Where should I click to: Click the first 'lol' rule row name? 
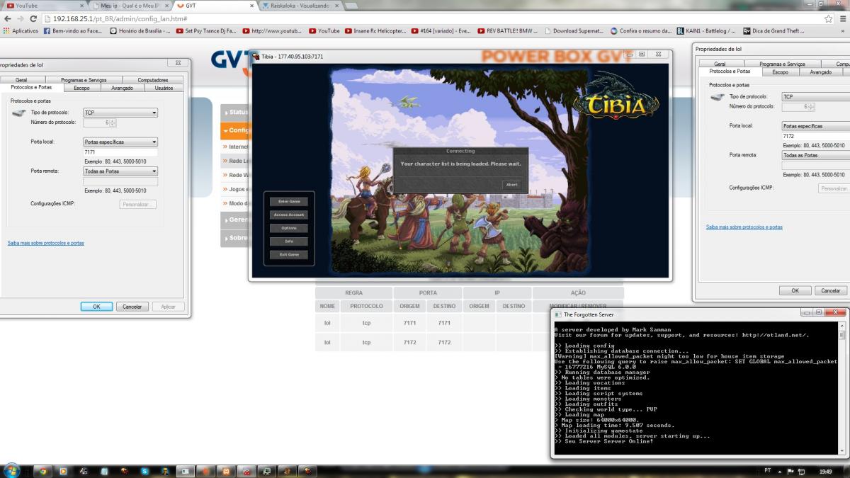point(327,323)
